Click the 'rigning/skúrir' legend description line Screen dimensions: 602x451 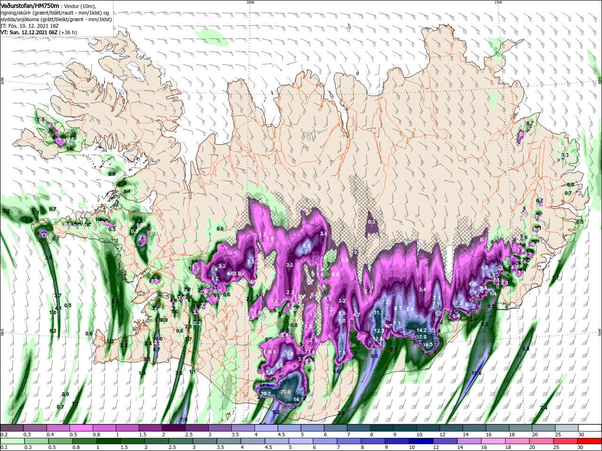click(x=55, y=12)
